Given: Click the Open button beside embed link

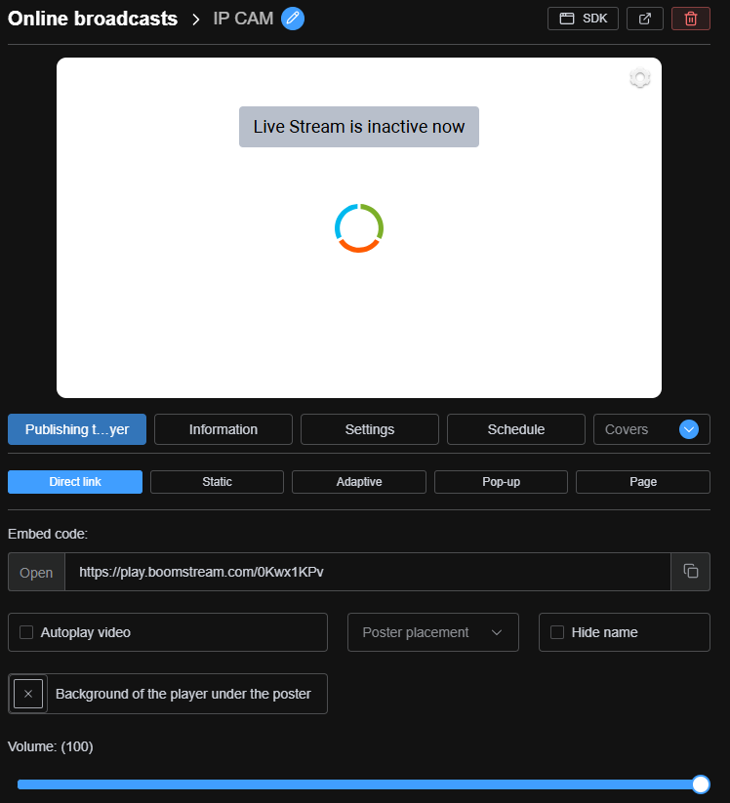Looking at the screenshot, I should pyautogui.click(x=36, y=572).
